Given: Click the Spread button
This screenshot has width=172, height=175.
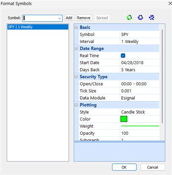Looking at the screenshot, I should tap(102, 18).
